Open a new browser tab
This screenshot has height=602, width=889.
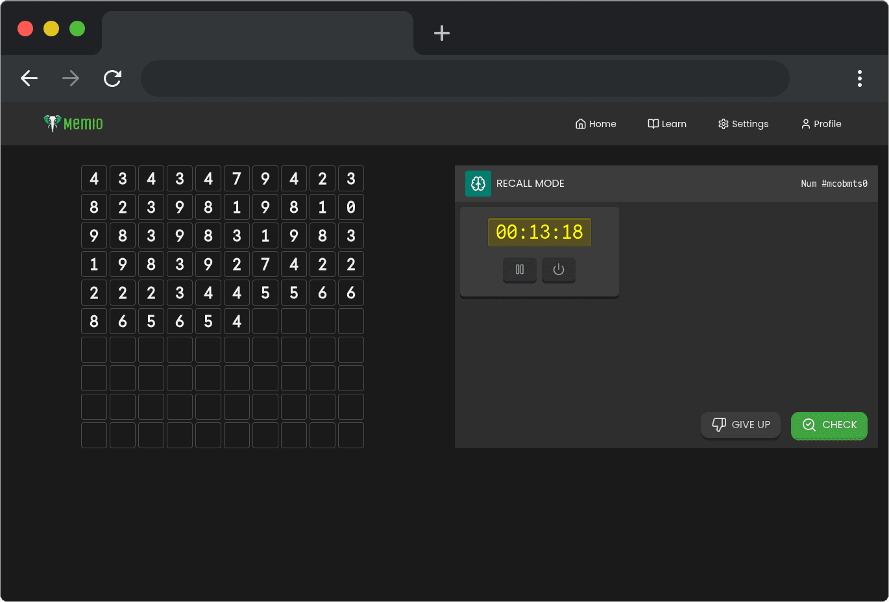[x=441, y=33]
